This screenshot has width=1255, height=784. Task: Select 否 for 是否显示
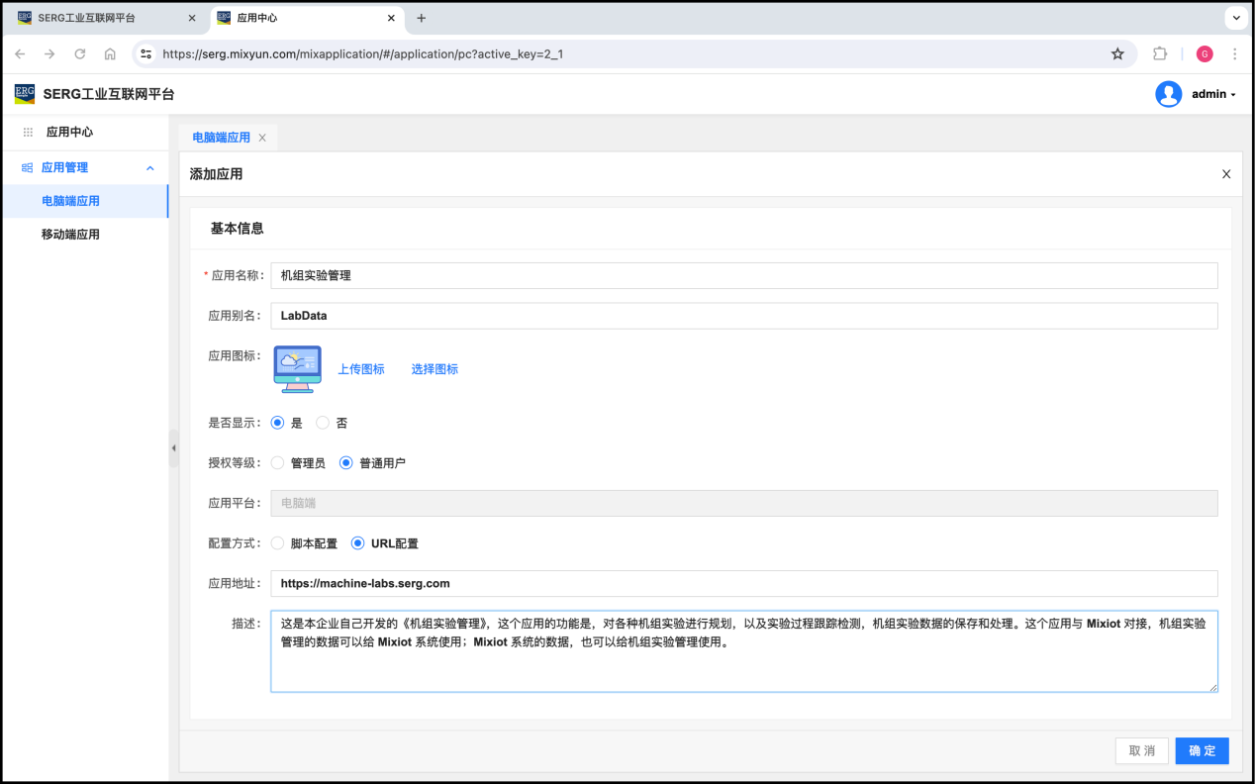point(323,423)
